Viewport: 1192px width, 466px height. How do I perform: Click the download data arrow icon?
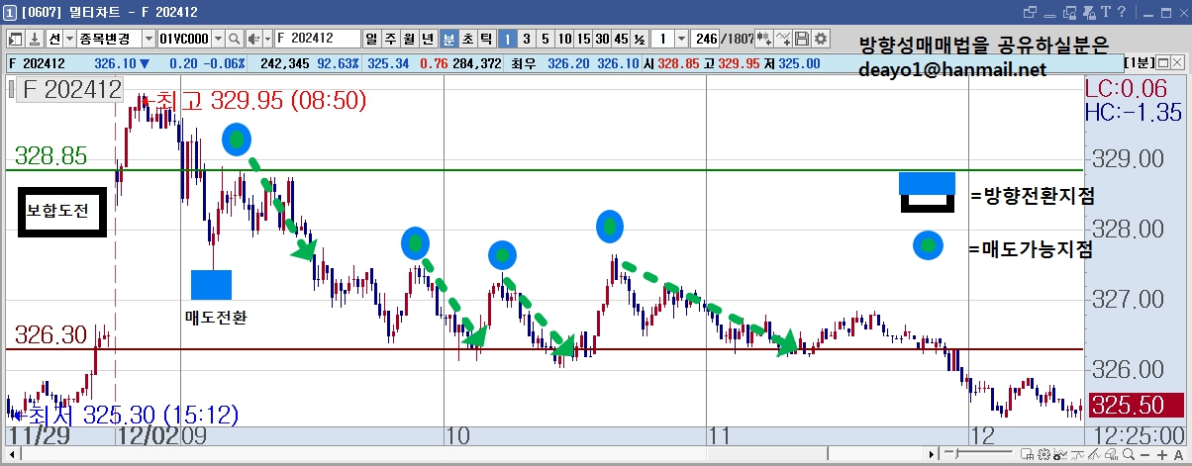(x=35, y=39)
